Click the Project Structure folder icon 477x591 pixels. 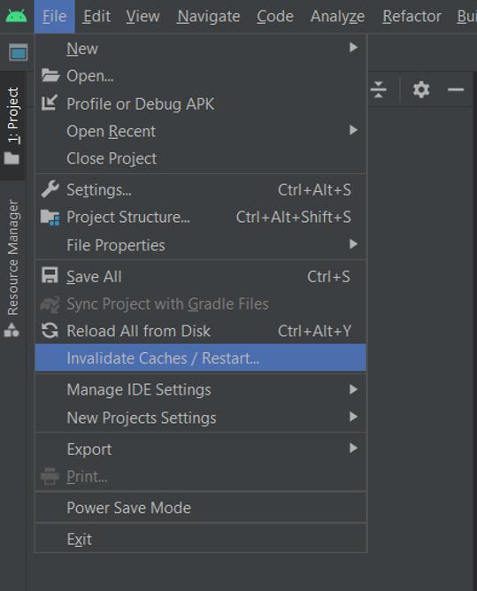point(50,217)
